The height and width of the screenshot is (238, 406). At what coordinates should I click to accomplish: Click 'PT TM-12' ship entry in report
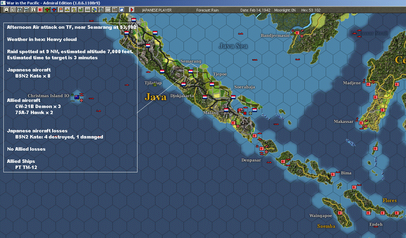click(26, 167)
